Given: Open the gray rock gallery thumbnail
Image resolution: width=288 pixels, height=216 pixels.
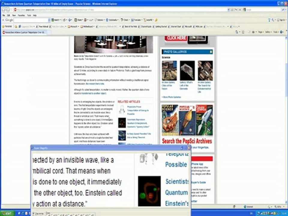Looking at the screenshot, I should [x=187, y=71].
